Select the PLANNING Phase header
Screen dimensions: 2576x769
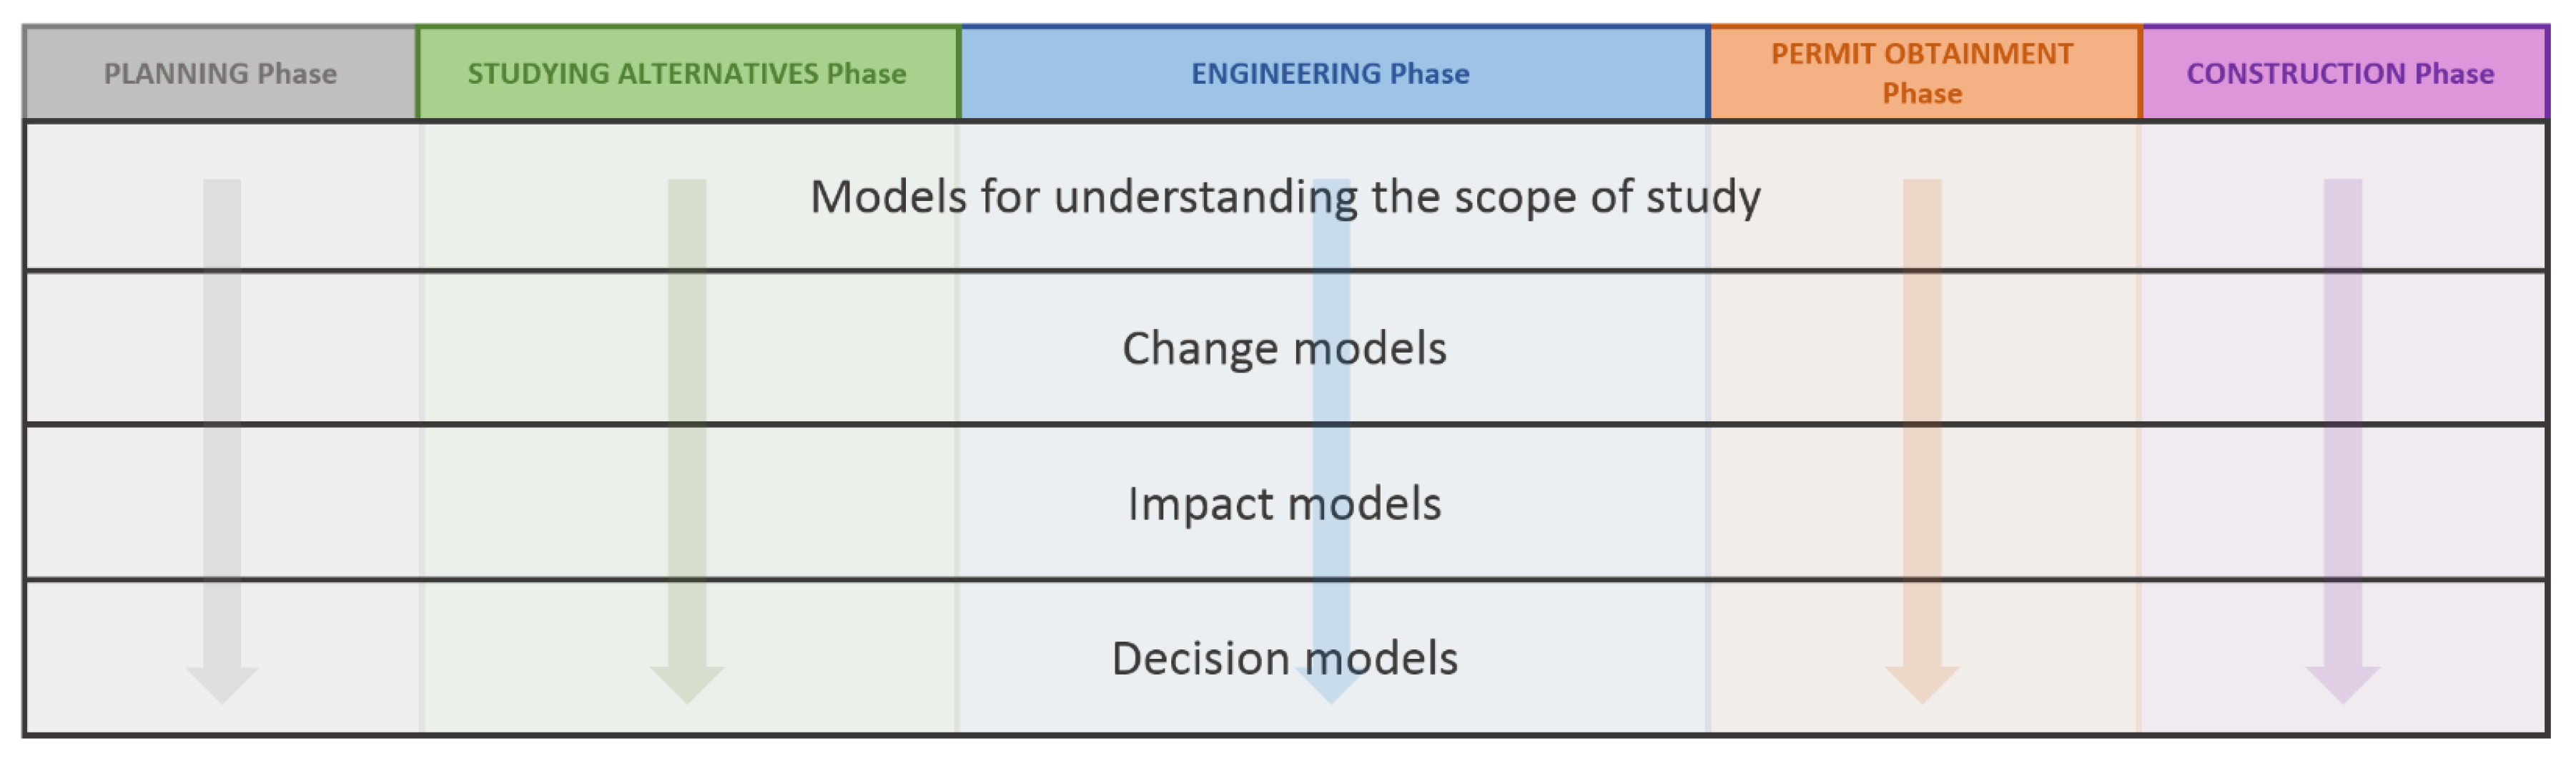point(220,73)
